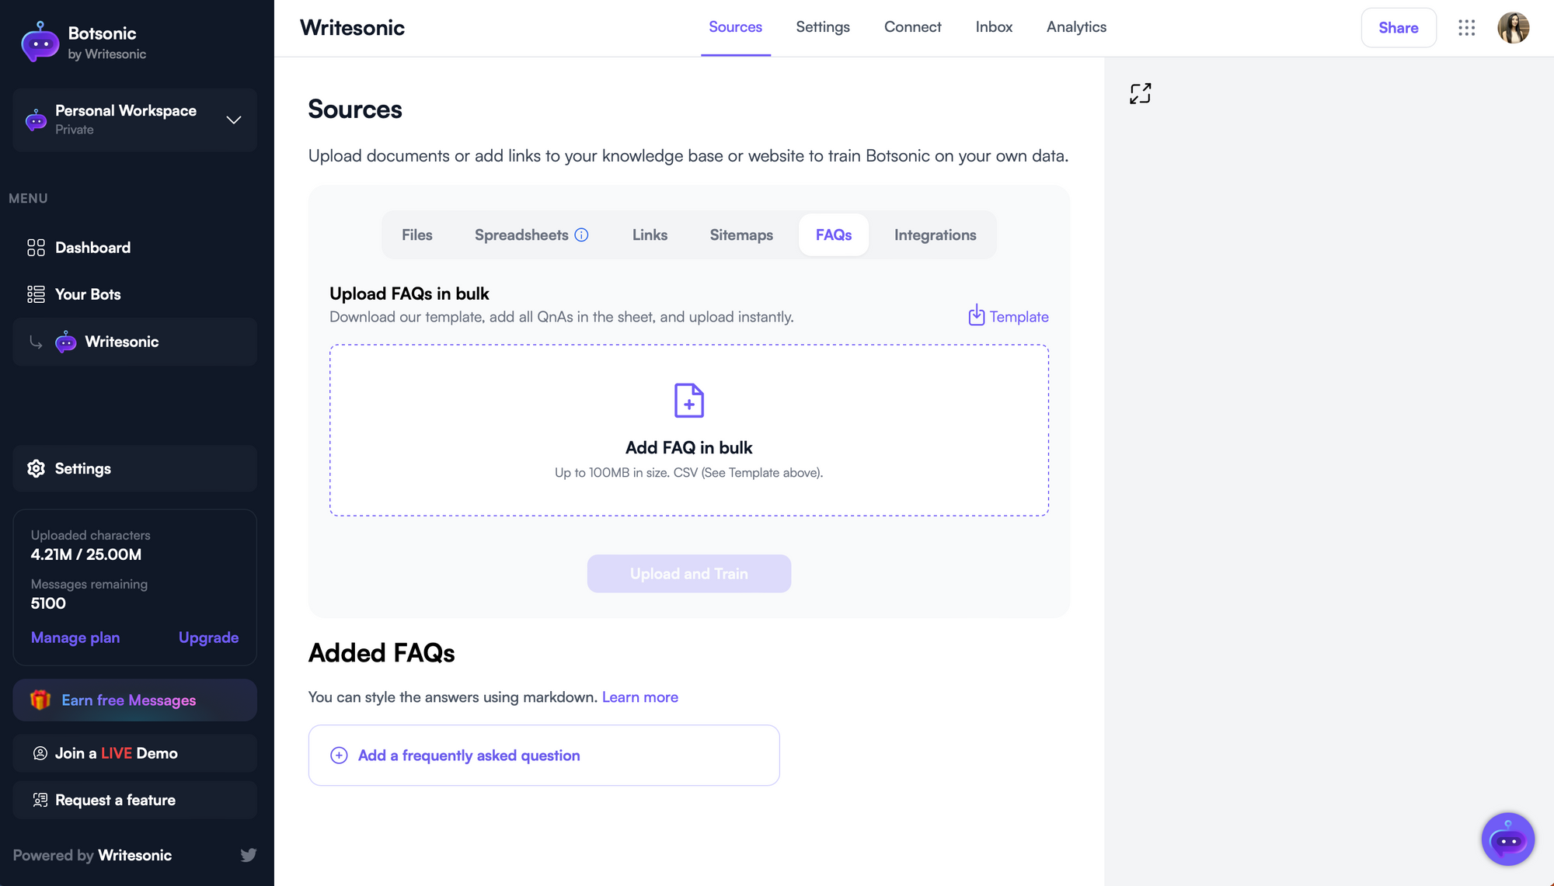Click the expand preview icon

click(1140, 94)
